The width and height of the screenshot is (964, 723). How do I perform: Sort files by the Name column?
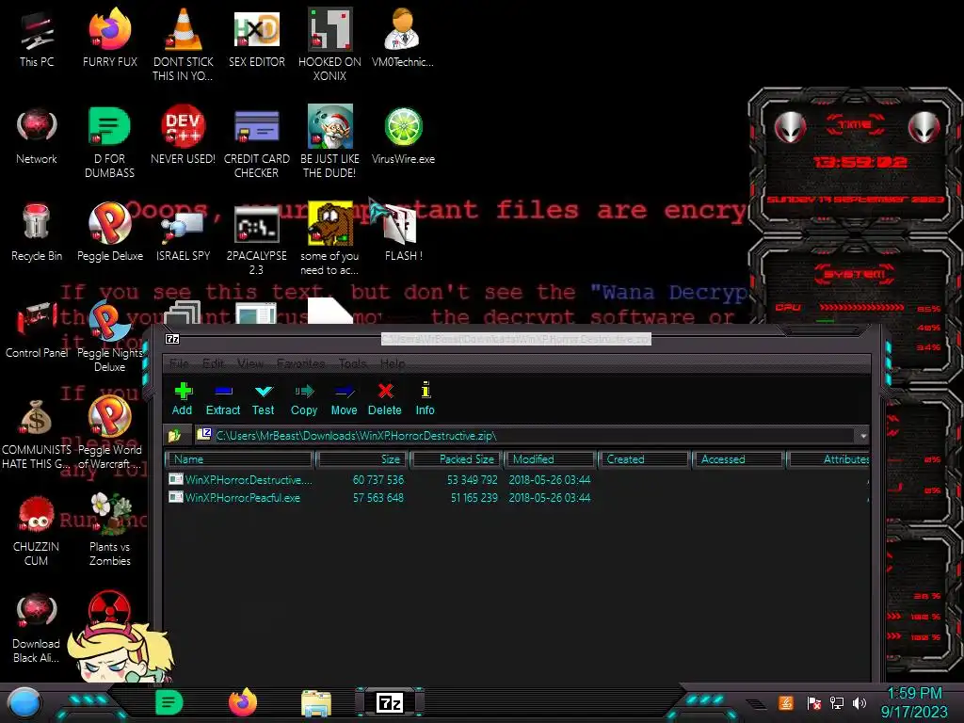239,459
